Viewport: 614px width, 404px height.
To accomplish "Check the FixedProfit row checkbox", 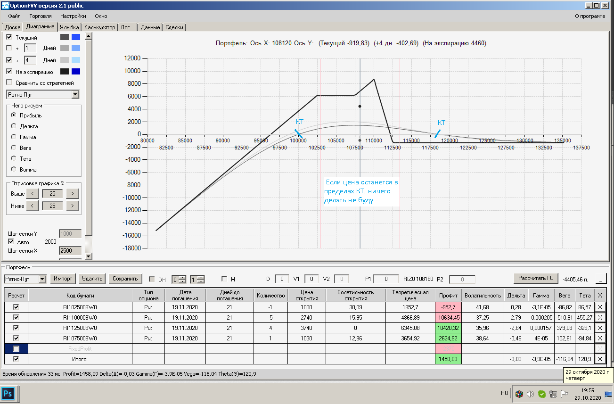I will (x=16, y=348).
